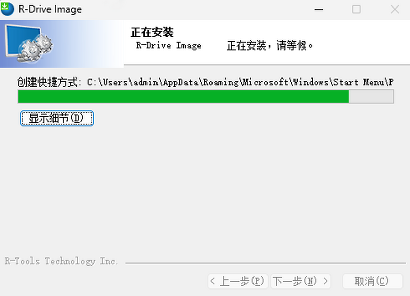Minimize the R-Drive Image installer window

319,9
